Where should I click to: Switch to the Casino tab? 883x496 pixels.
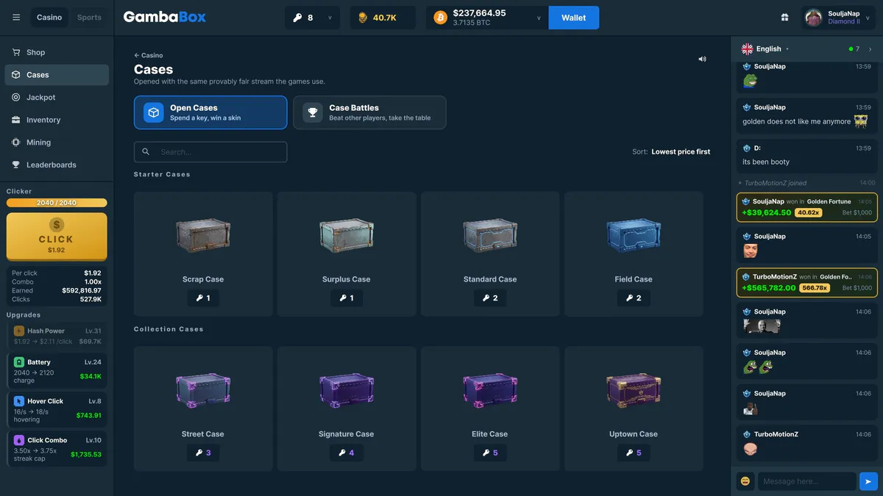point(49,18)
